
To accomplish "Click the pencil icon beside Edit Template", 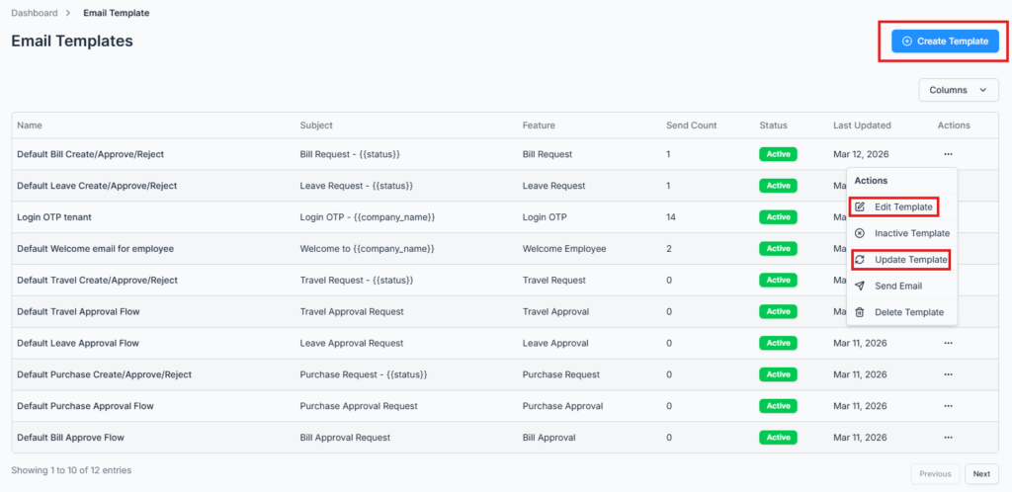I will click(x=860, y=207).
